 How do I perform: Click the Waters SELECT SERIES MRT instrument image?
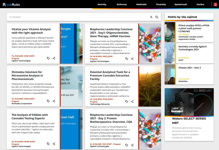(x=189, y=102)
